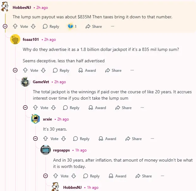Image resolution: width=196 pixels, height=191 pixels.
Task: Collapse GameVet's reply thread
Action: [x=25, y=108]
